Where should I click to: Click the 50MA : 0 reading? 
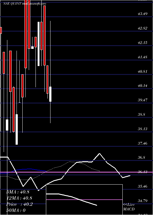tap(16, 210)
